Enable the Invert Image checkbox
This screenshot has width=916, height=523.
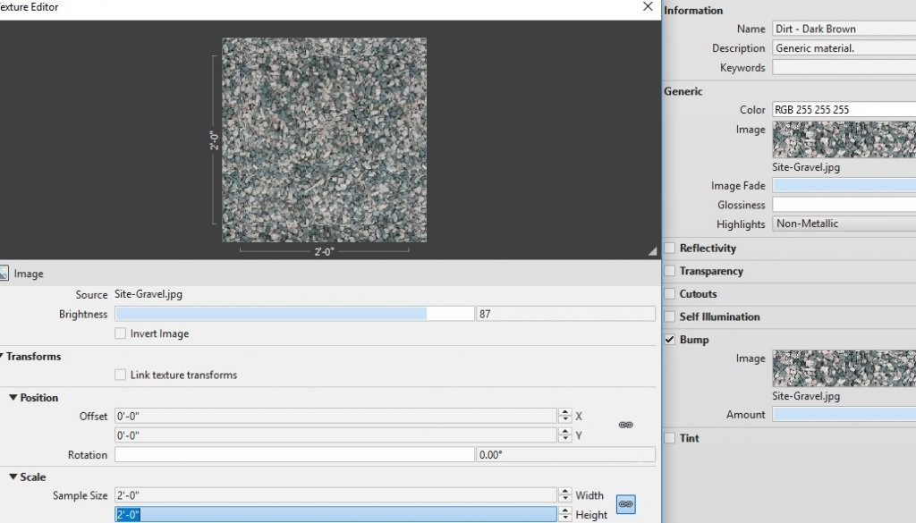(121, 333)
